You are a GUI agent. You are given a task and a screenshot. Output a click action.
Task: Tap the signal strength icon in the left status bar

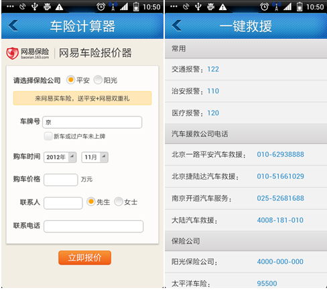pos(124,7)
